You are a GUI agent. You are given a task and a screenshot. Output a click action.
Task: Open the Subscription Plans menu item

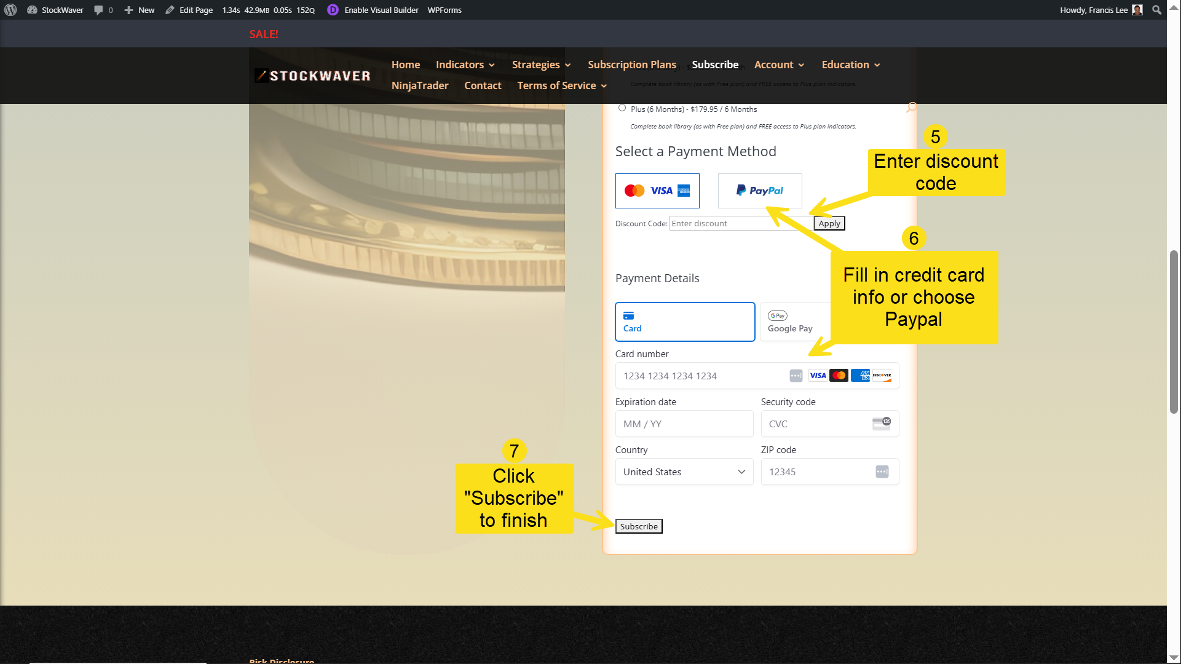pyautogui.click(x=631, y=65)
